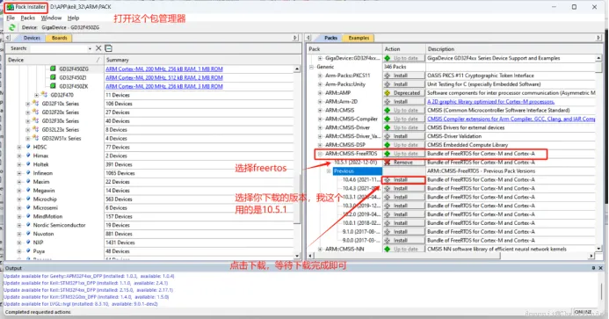This screenshot has height=319, width=609.
Task: Switch to the Boards tab
Action: pos(59,38)
